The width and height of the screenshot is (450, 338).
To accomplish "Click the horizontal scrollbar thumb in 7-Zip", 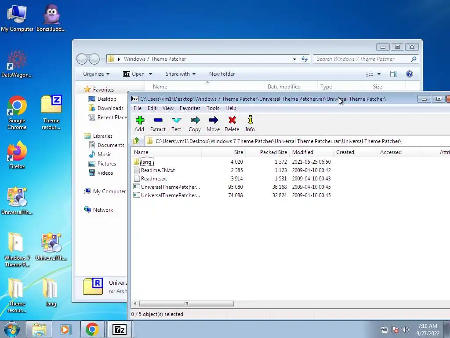I will pos(186,304).
